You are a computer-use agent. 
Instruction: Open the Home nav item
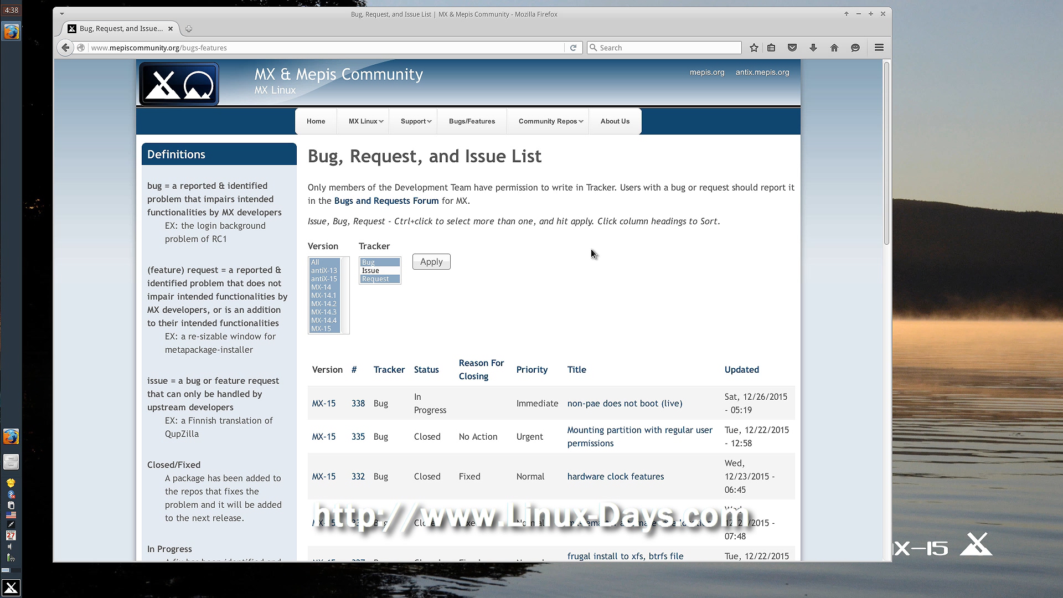[x=316, y=121]
